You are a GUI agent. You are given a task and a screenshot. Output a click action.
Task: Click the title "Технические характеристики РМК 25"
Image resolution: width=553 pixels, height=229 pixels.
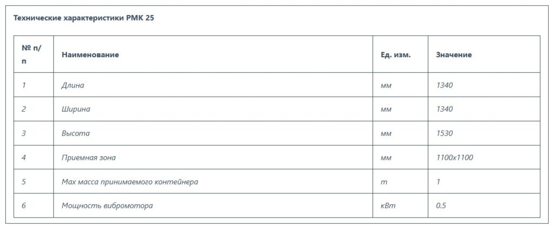click(84, 18)
